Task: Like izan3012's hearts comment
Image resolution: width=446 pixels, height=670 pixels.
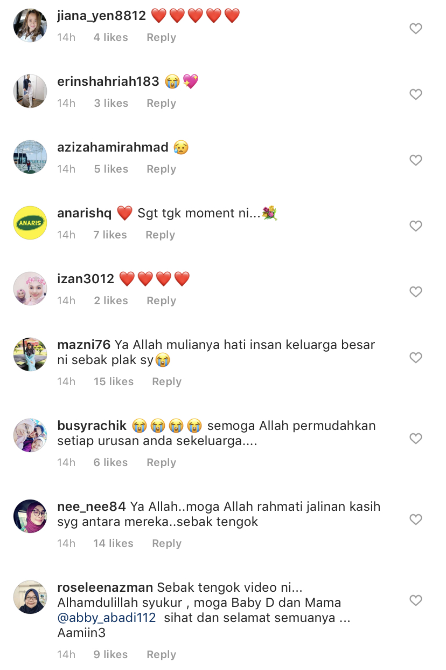Action: point(415,292)
